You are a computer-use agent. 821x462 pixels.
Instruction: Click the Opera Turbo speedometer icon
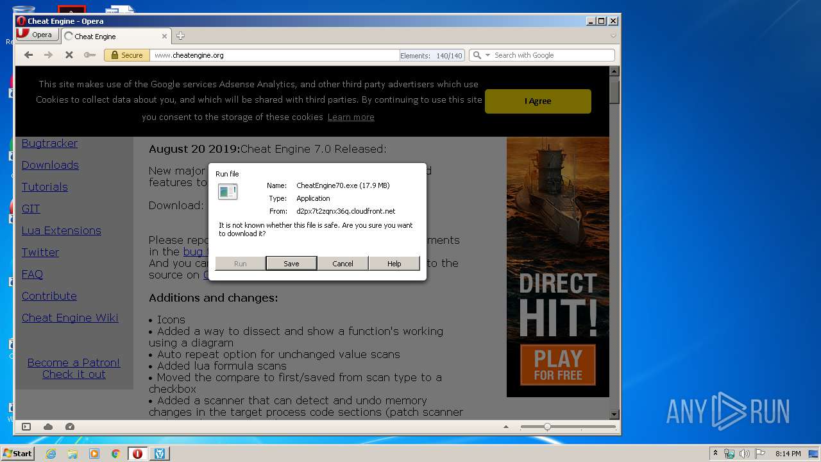pyautogui.click(x=70, y=427)
